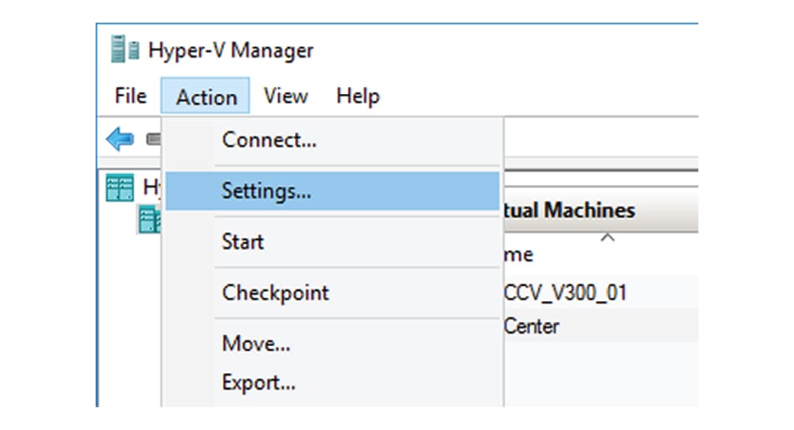This screenshot has width=794, height=430.
Task: Choose Connect... from the Action menu
Action: point(332,140)
